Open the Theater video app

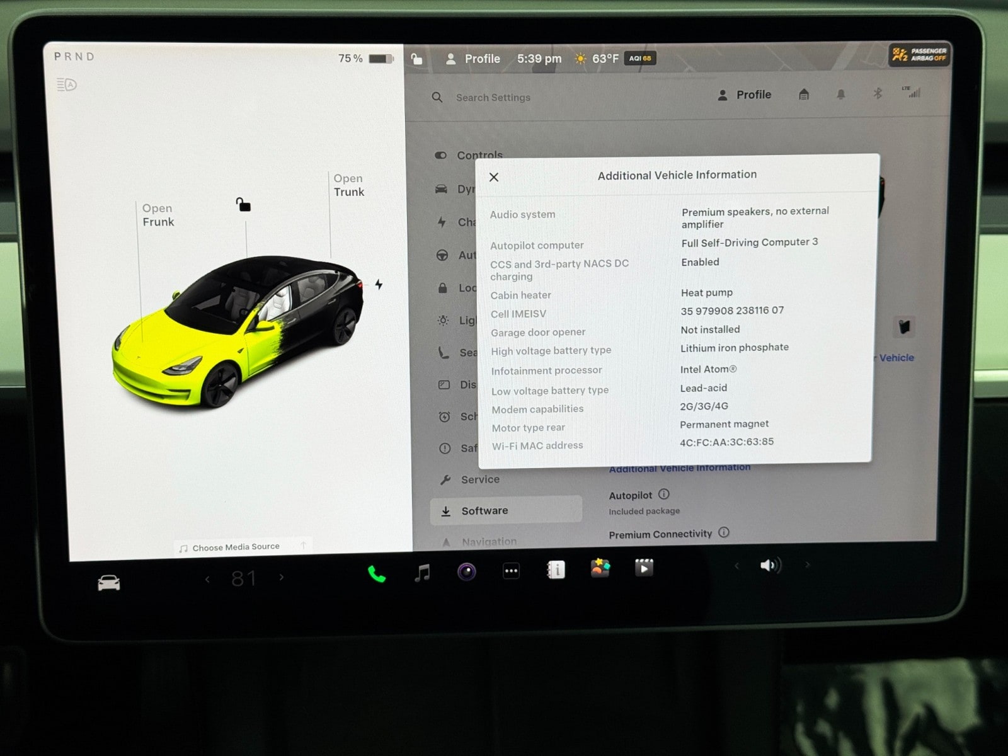644,568
